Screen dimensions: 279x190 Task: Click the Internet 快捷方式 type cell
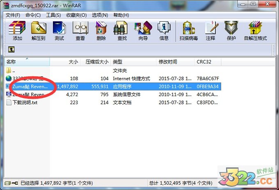pos(131,78)
